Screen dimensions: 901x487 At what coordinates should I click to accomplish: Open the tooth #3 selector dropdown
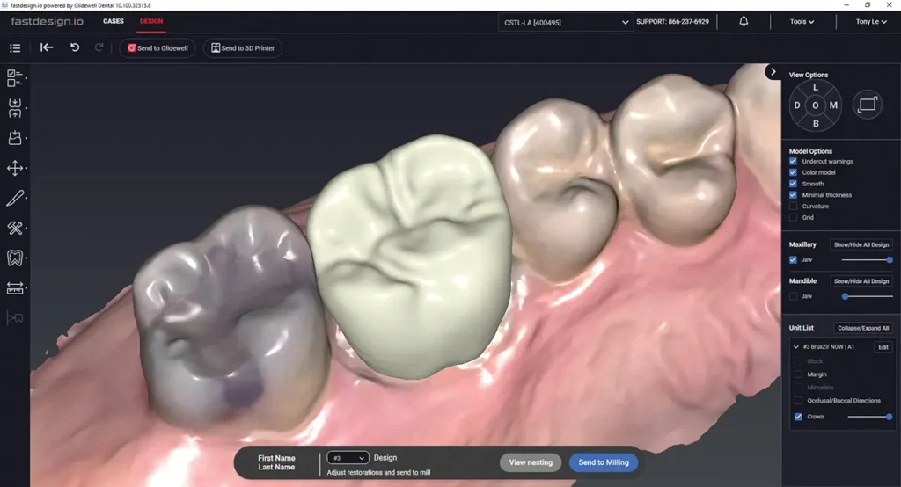348,458
